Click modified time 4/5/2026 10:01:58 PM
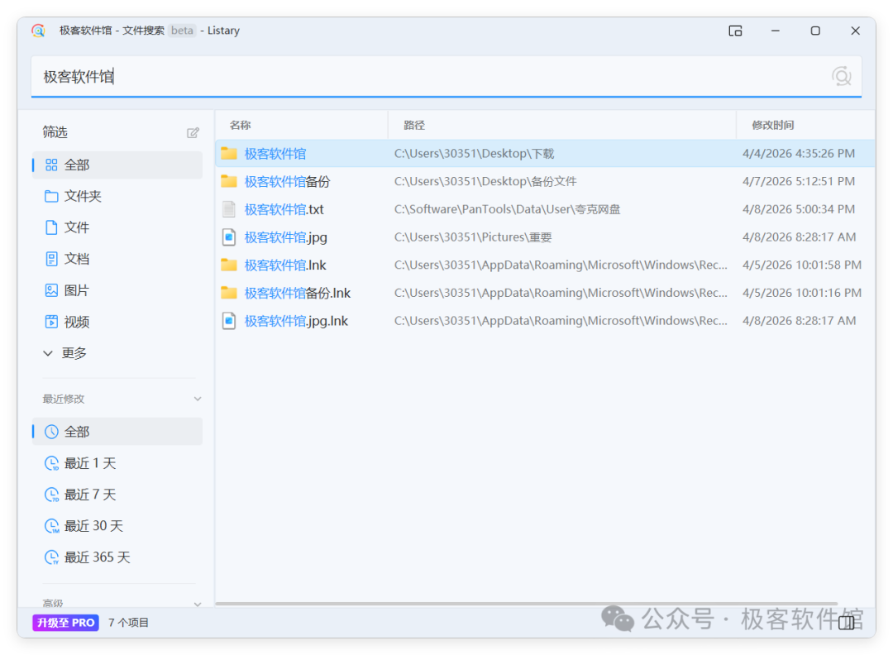 click(x=802, y=265)
